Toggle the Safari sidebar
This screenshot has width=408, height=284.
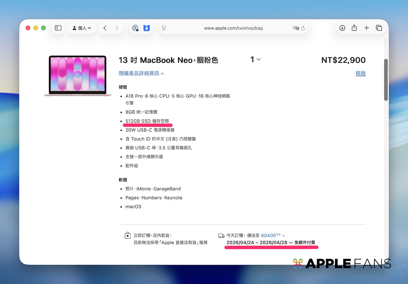[58, 28]
